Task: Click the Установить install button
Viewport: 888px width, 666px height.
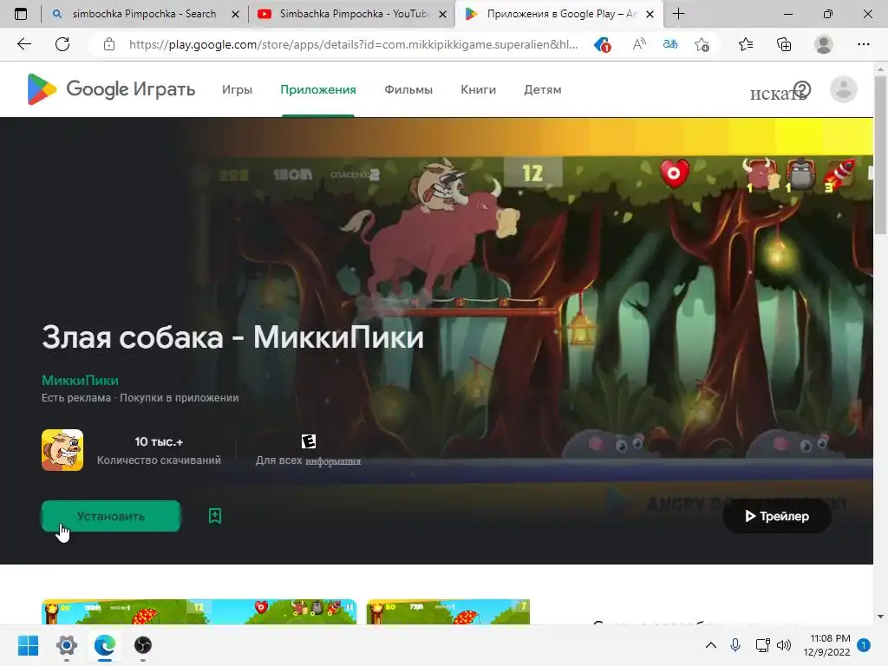Action: point(111,516)
